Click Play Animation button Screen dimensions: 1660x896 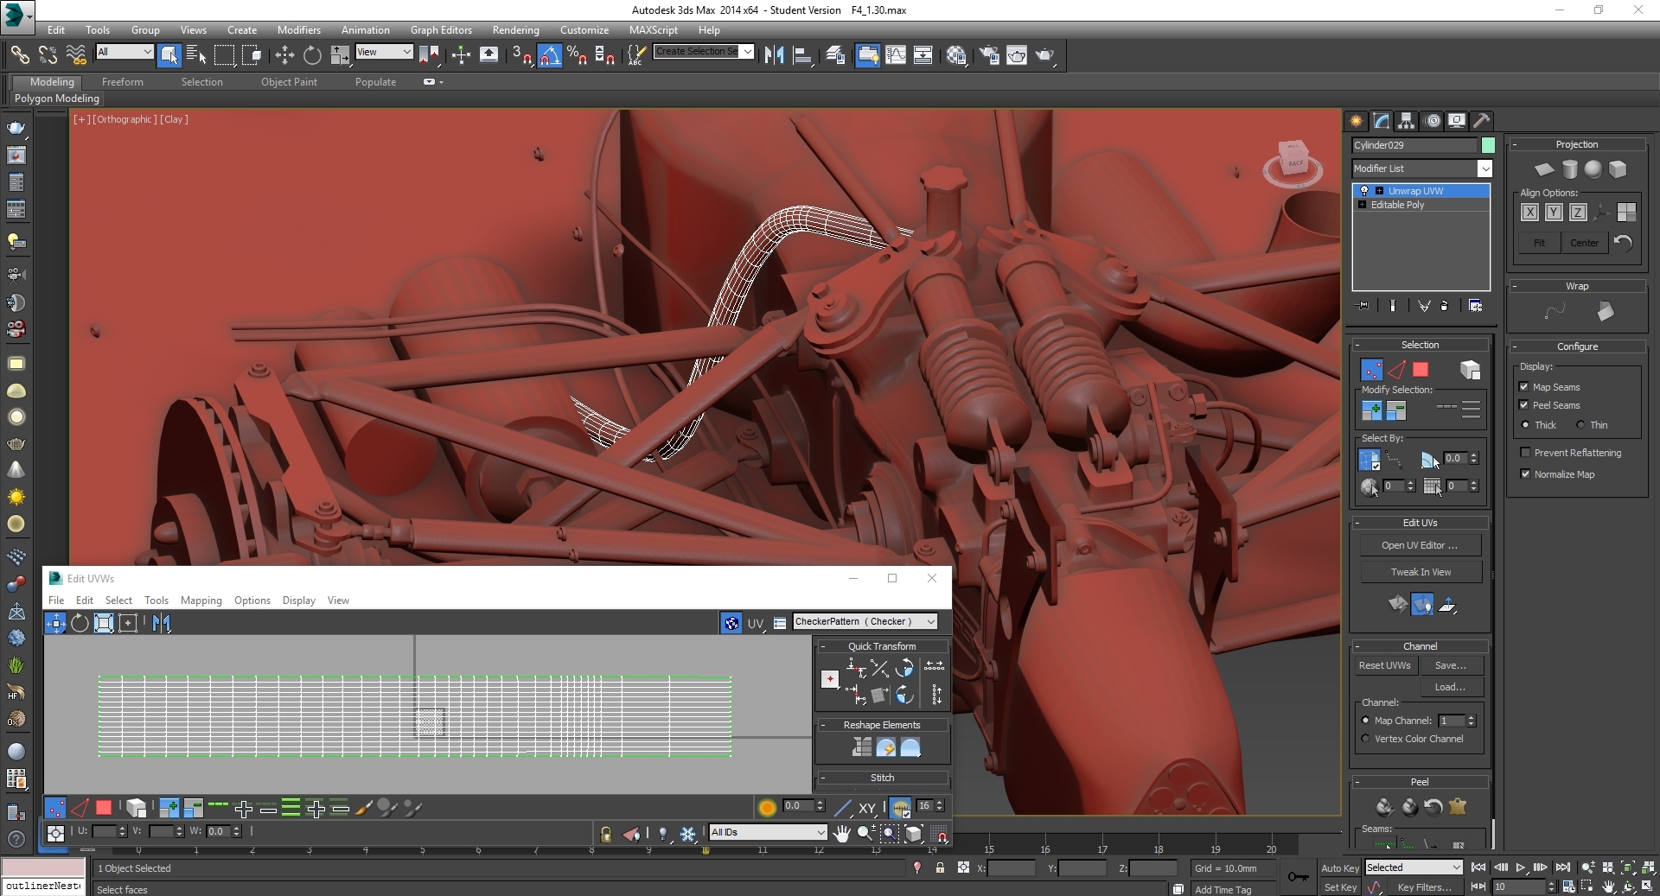tap(1521, 867)
